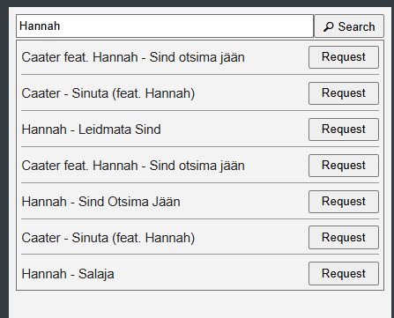Request the song Hannah - Sind Otsima Jään

pos(344,202)
